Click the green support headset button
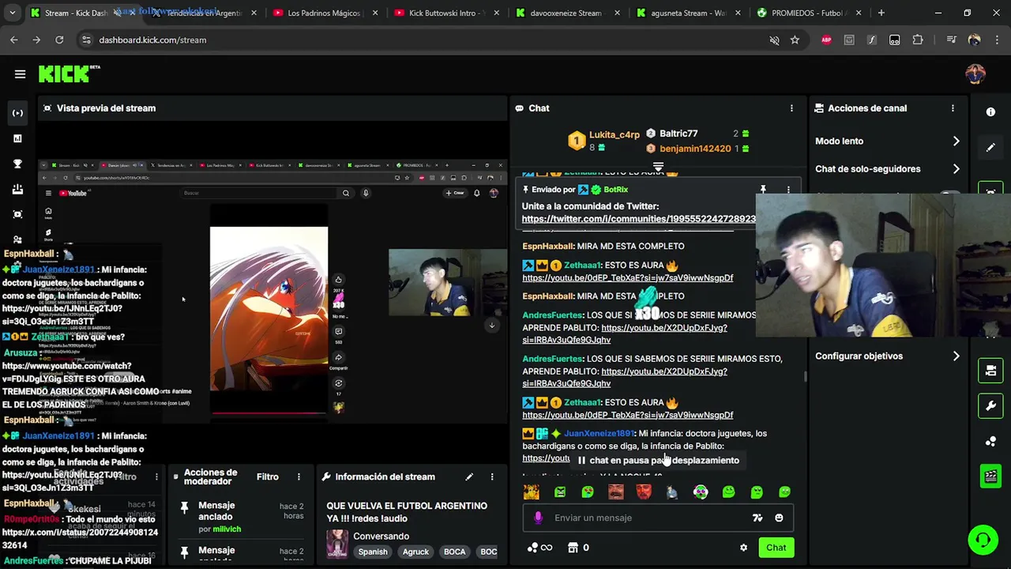Screen dimensions: 1011x569 click(x=983, y=541)
